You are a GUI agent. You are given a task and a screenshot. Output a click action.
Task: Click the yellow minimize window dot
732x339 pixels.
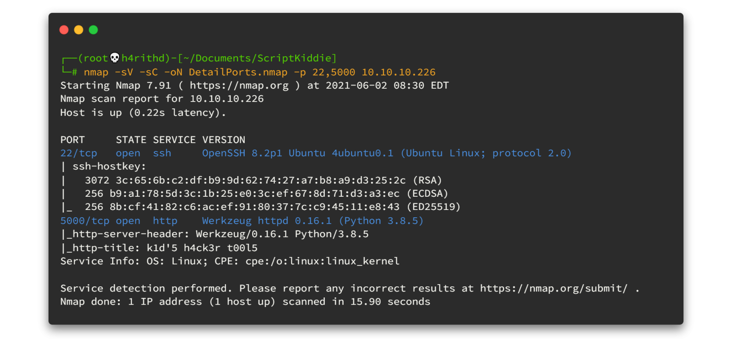[x=79, y=30]
